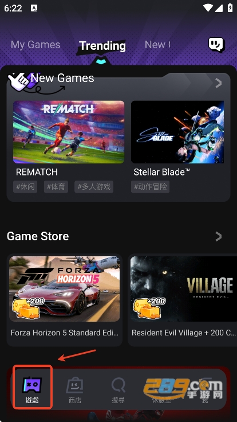Screen dimensions: 237x422
Task: Switch to the partially visible New tab
Action: click(x=157, y=45)
